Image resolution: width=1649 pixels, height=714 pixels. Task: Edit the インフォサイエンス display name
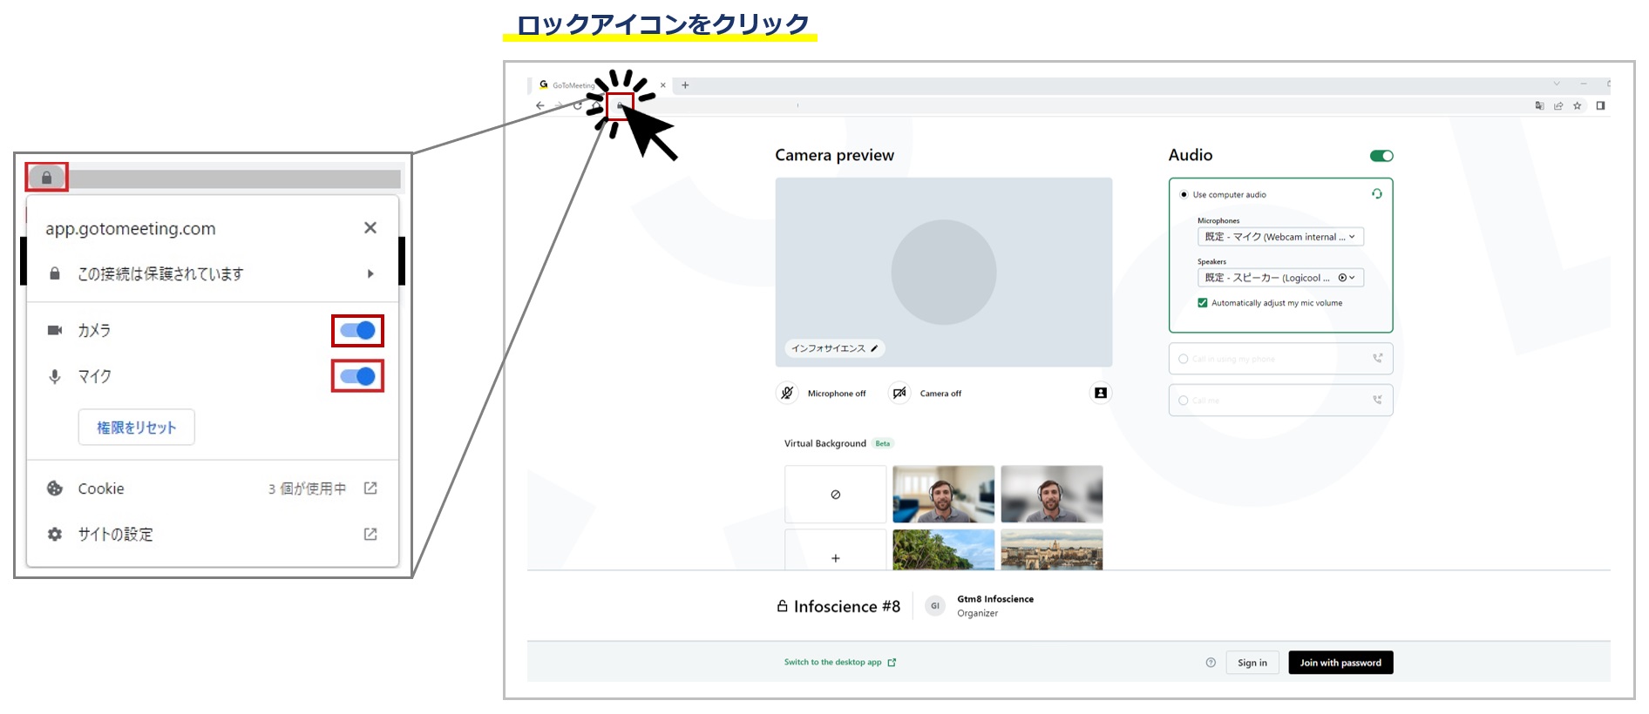874,348
